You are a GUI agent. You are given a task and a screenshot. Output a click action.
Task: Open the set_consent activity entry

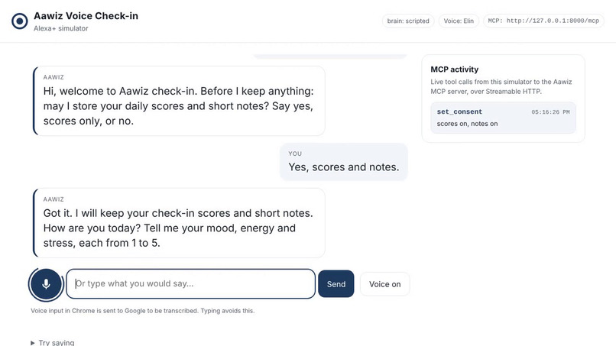503,118
